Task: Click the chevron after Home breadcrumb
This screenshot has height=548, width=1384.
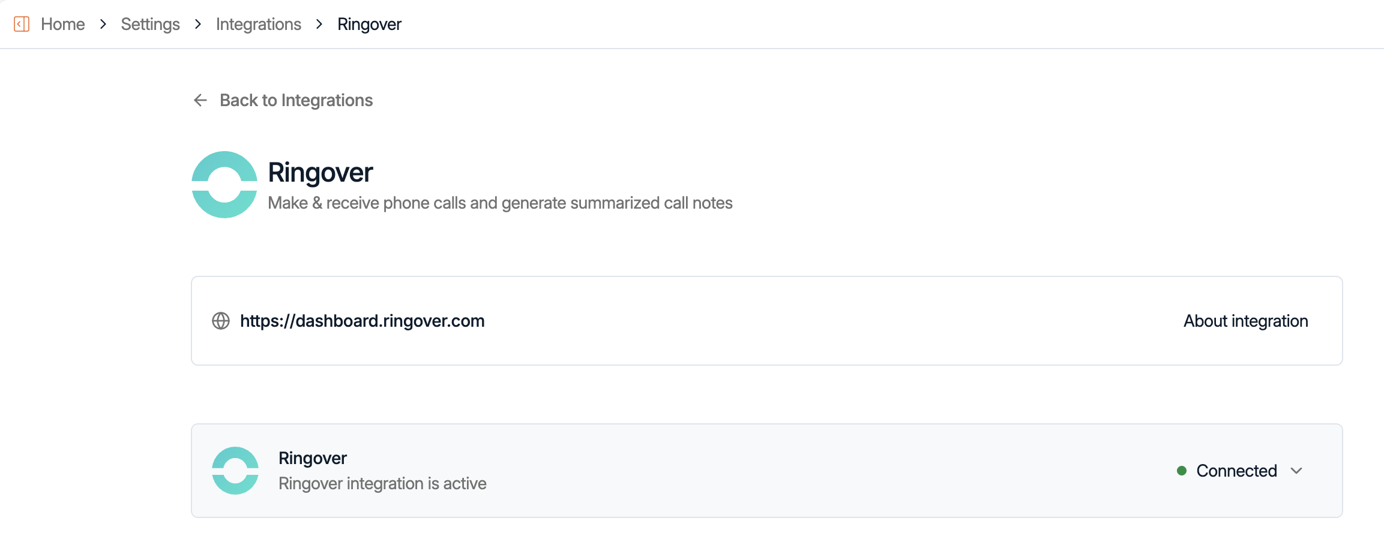Action: point(103,24)
